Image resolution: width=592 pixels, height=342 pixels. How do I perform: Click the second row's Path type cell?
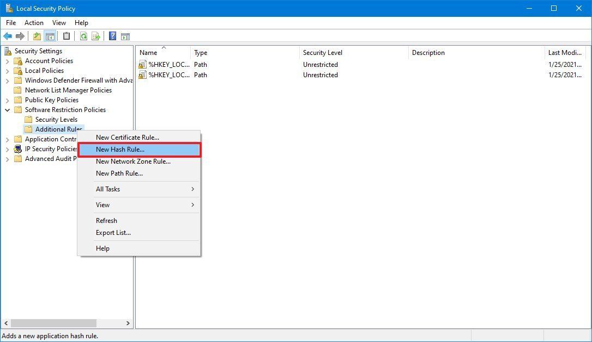[201, 75]
